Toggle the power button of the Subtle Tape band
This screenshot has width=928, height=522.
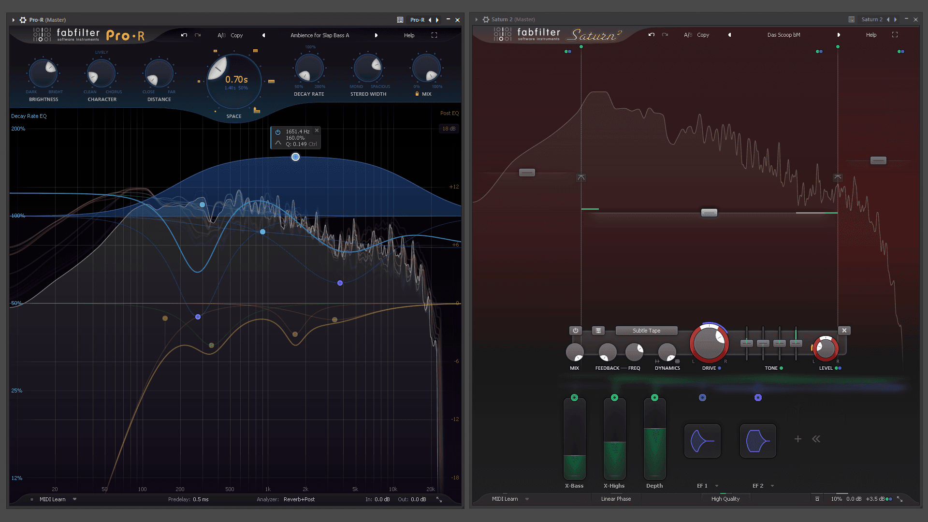[x=575, y=330]
